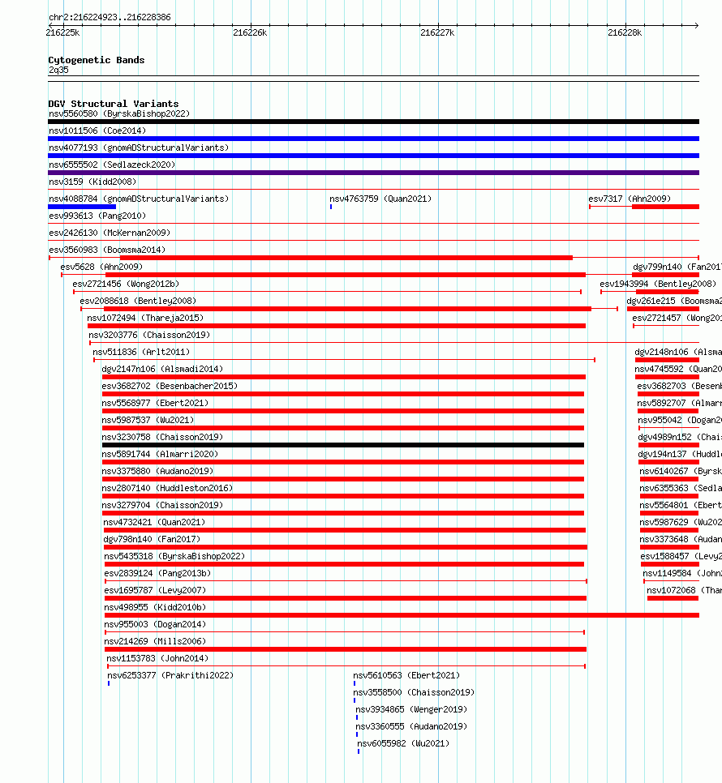Select the 216226k ruler position label
The width and height of the screenshot is (722, 783).
[x=250, y=33]
